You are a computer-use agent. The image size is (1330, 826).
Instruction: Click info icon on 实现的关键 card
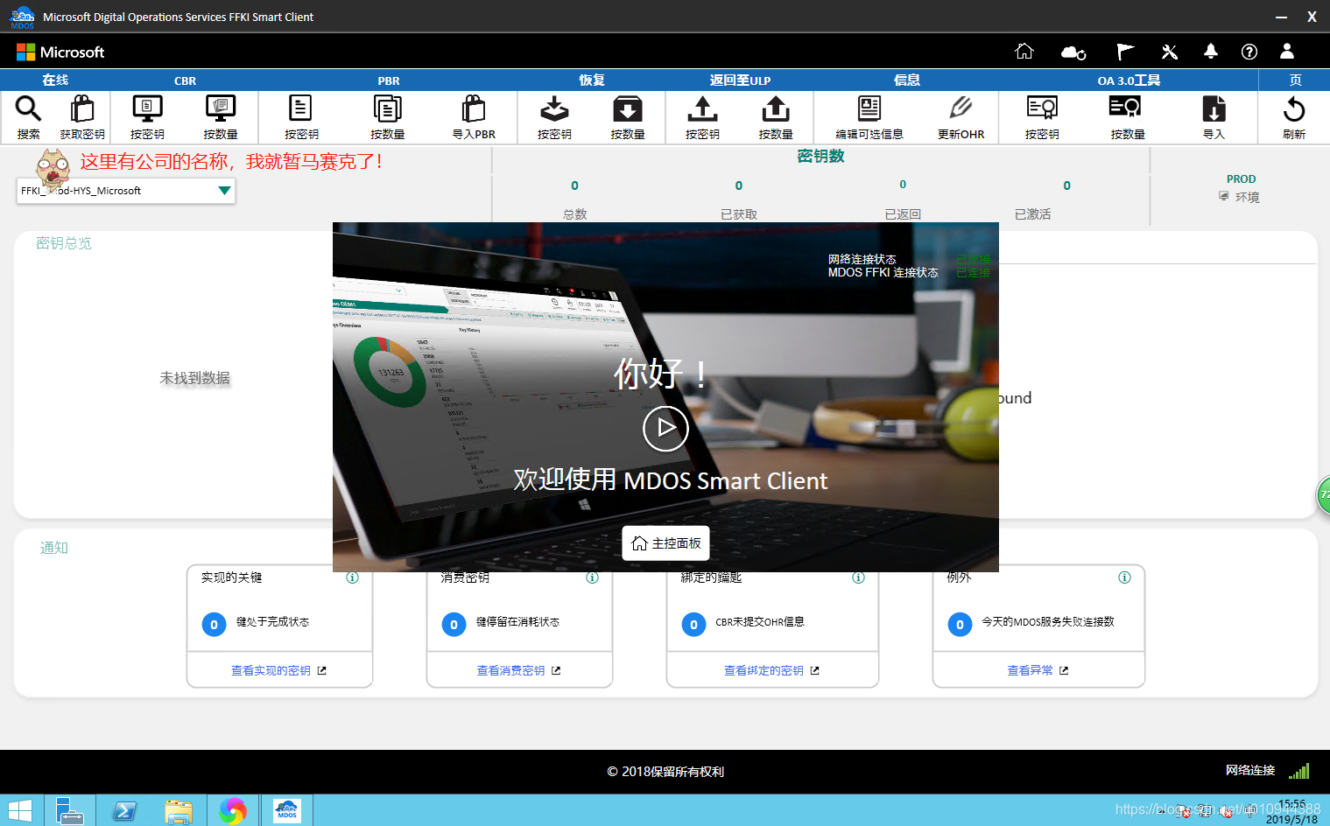pos(352,577)
